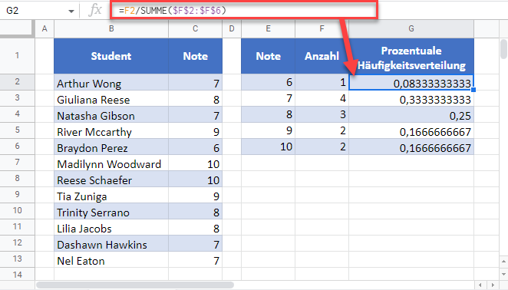This screenshot has height=290, width=508.
Task: Click cell with 0,3333333333
Action: (x=411, y=98)
